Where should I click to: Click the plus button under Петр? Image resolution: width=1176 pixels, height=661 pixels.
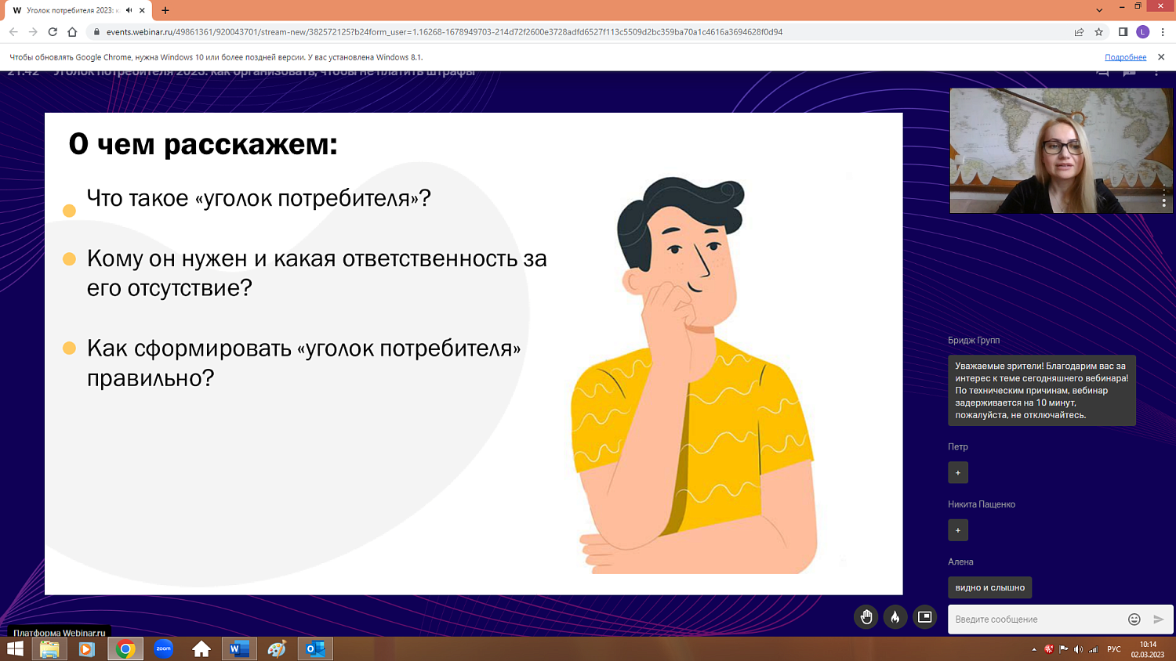[957, 472]
